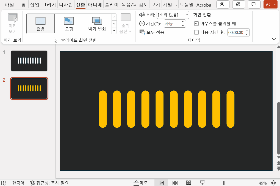This screenshot has width=280, height=186.
Task: Start slideshow from status bar icon
Action: (x=202, y=183)
